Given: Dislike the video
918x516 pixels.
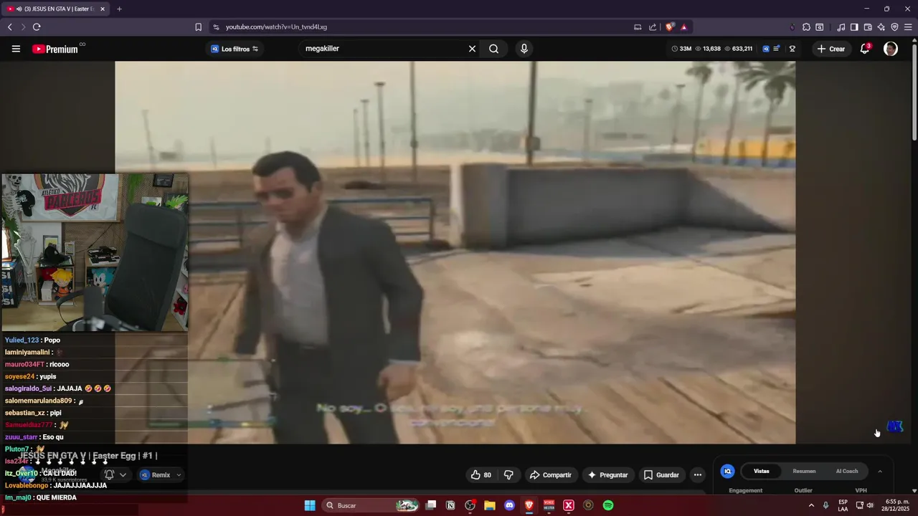Looking at the screenshot, I should pyautogui.click(x=508, y=474).
